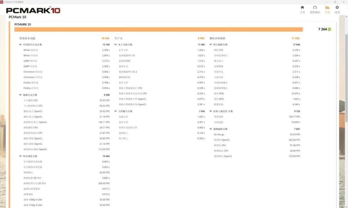Click the vertical scrollbar thumb

tap(347, 78)
